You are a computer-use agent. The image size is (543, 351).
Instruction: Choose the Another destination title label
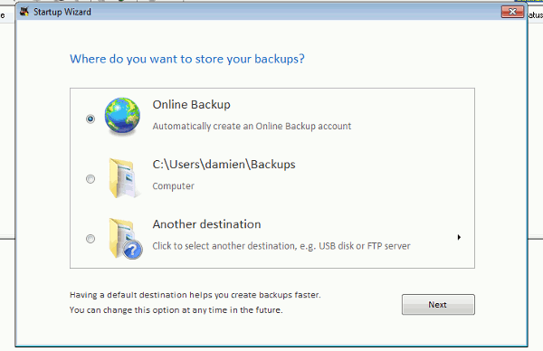(206, 224)
